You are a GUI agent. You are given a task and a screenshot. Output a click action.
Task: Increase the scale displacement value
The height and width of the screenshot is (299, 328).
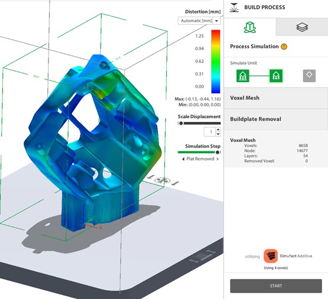[x=218, y=129]
